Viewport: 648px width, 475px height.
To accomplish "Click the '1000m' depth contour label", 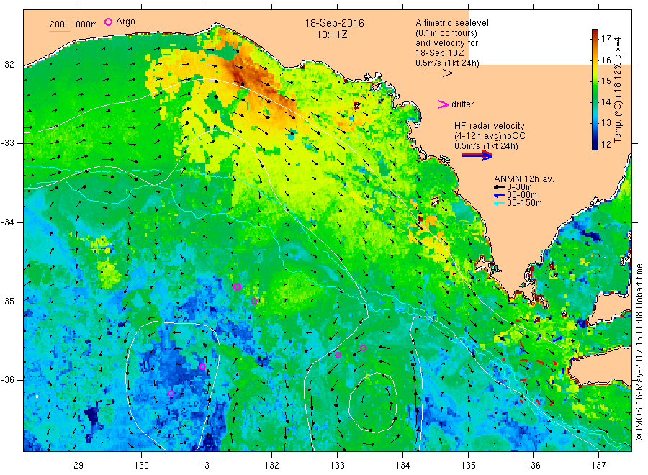I will point(84,24).
